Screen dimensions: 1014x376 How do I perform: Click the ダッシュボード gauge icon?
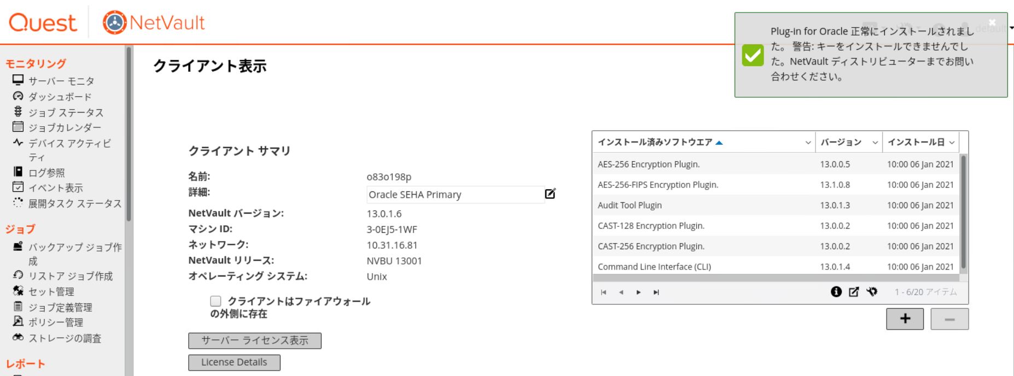point(18,96)
